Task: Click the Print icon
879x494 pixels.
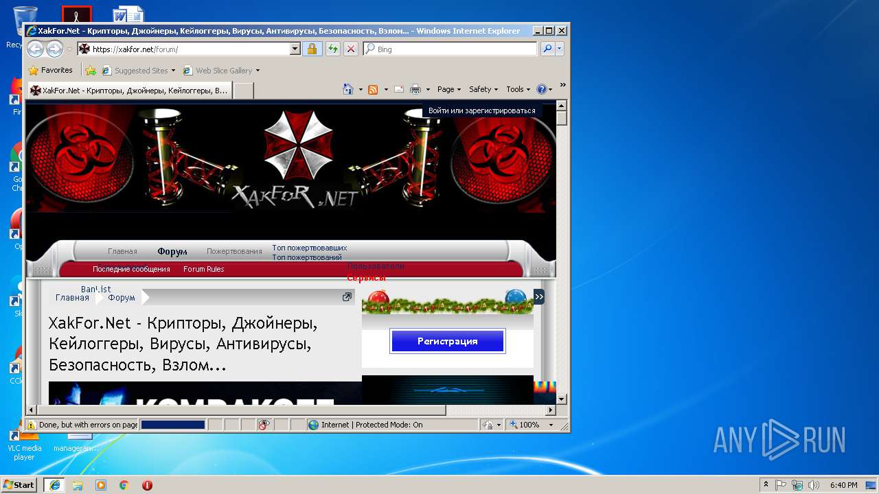Action: point(415,89)
